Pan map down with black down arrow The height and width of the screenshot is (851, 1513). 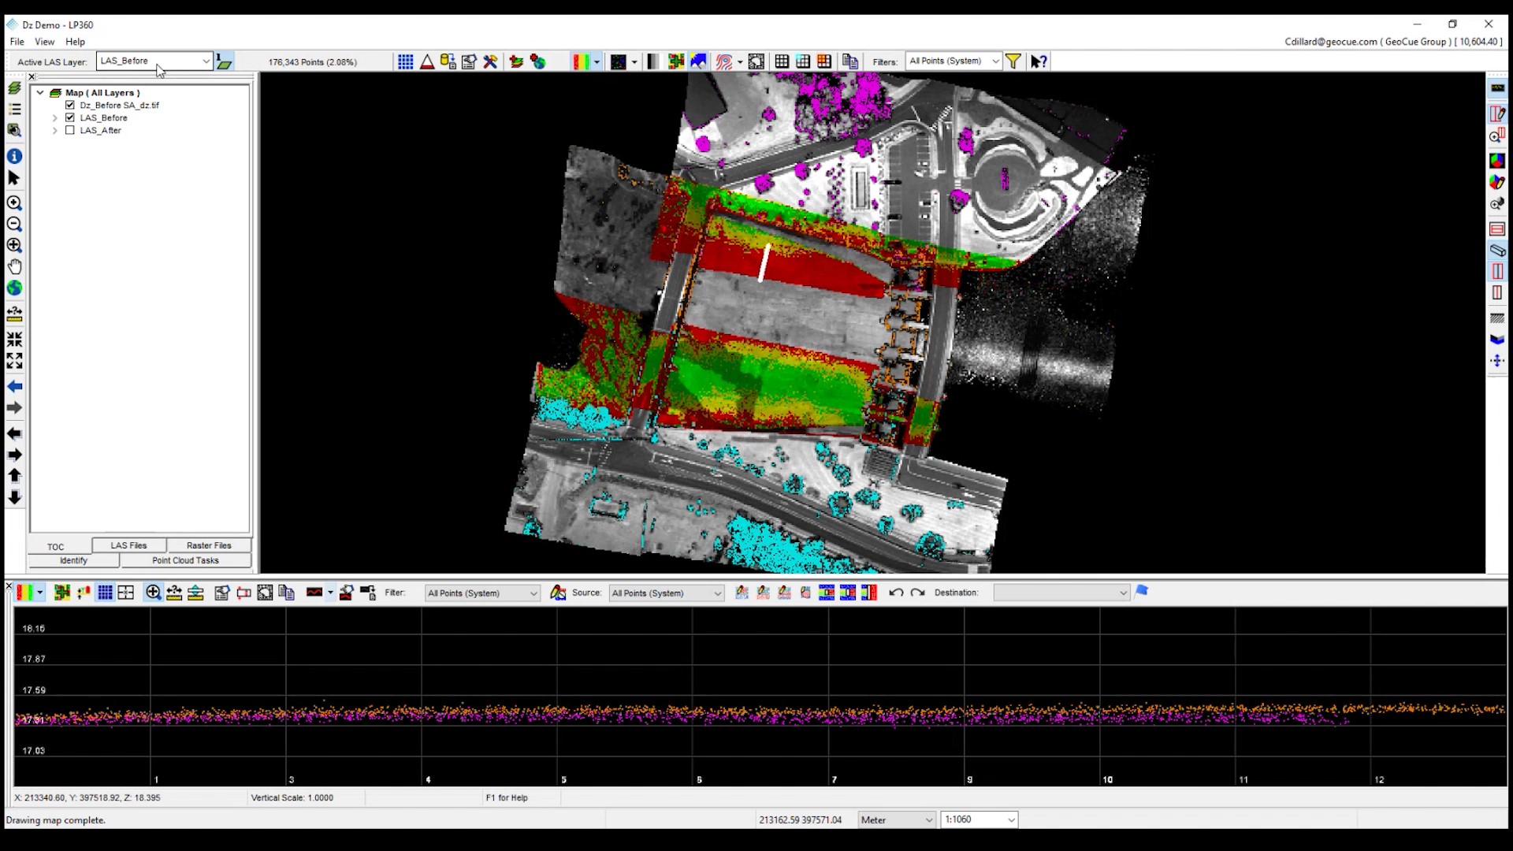[x=14, y=497]
